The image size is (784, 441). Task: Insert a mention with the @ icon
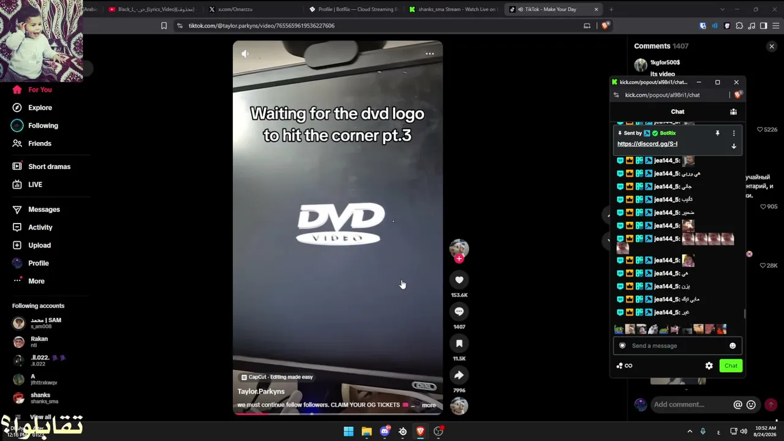(738, 405)
